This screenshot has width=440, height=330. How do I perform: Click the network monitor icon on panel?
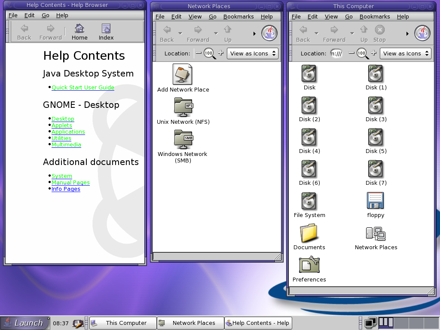pos(370,323)
